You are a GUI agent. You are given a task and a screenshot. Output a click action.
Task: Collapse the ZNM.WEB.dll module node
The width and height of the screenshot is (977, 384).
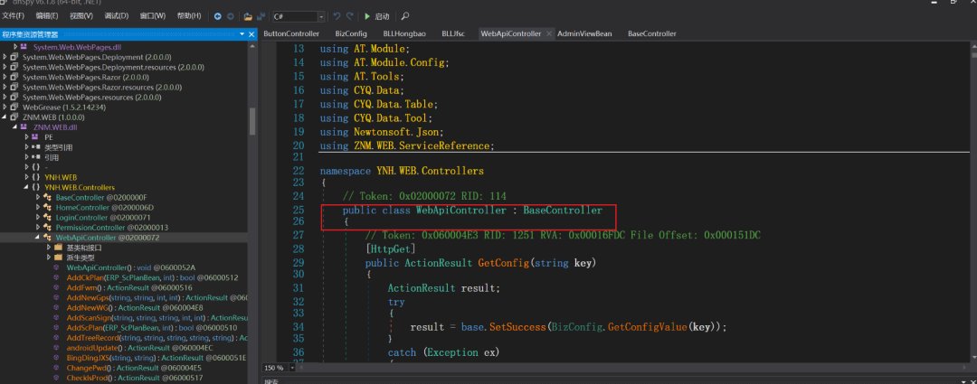(x=16, y=127)
